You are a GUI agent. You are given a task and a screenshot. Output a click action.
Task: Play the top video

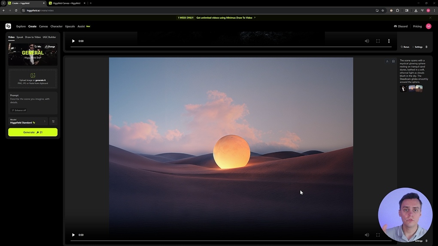click(x=73, y=41)
